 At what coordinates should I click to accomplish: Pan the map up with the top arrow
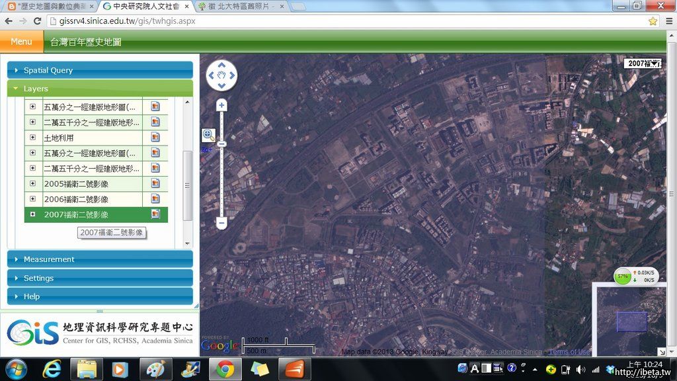221,65
